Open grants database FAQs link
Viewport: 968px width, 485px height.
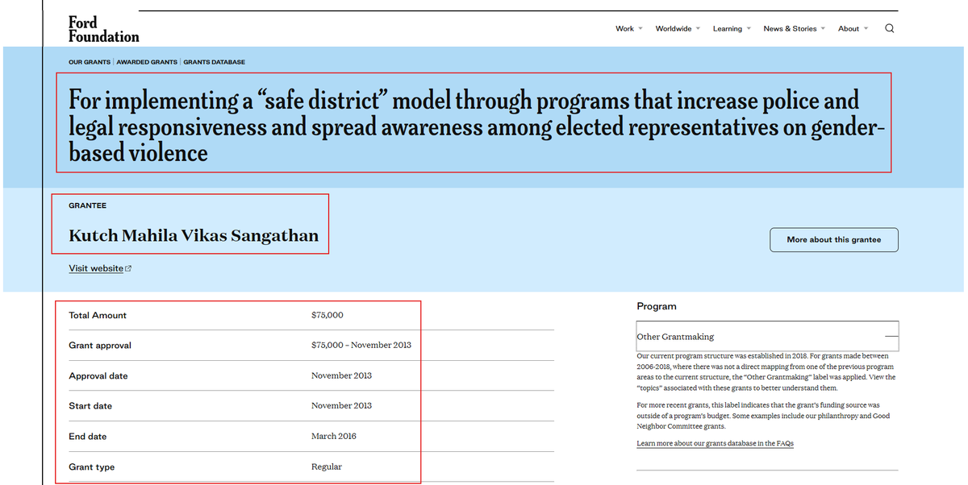point(715,443)
